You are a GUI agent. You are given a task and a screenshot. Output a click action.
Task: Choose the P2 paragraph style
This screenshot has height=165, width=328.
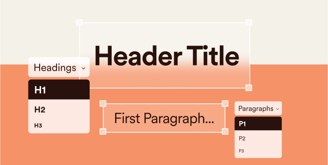tap(258, 138)
